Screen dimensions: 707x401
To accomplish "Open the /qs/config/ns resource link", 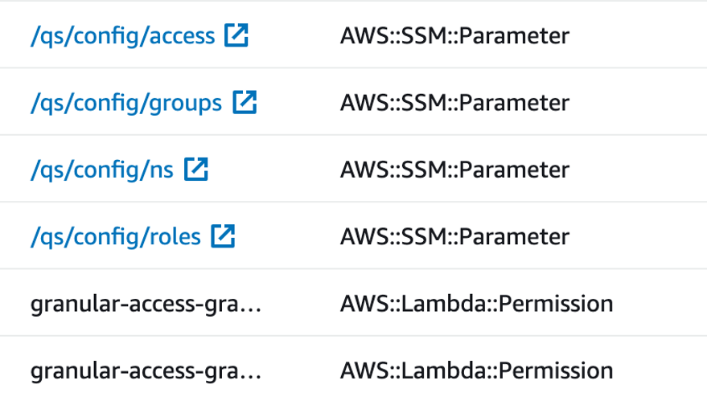I will tap(101, 170).
